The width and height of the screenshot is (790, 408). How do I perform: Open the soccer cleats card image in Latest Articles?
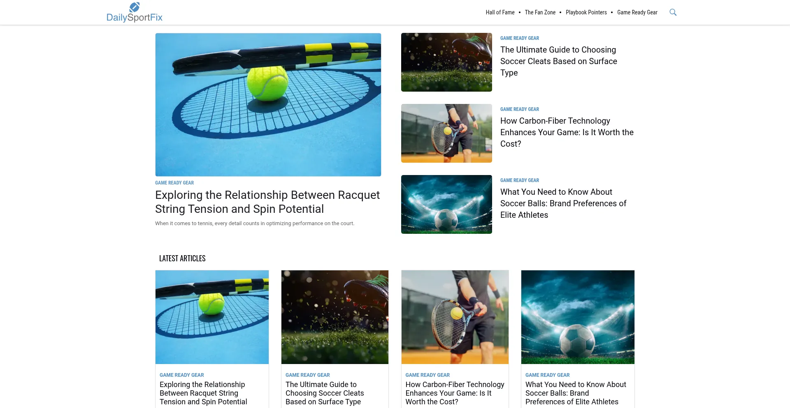[x=335, y=317]
